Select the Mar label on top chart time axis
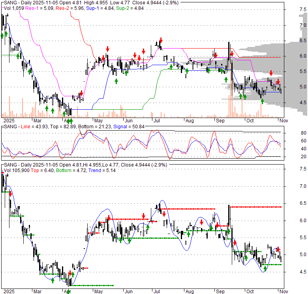 (38, 120)
